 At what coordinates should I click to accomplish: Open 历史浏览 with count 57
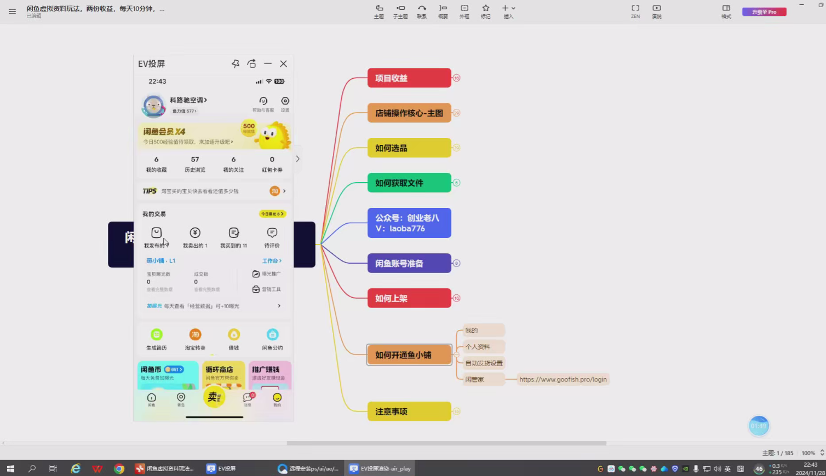click(195, 164)
